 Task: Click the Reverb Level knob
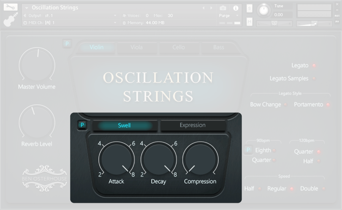tap(37, 122)
